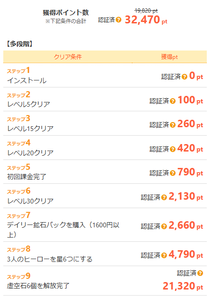Click the help icon beside total 32,470 pt
Viewport: 211px width, 297px height.
(118, 20)
